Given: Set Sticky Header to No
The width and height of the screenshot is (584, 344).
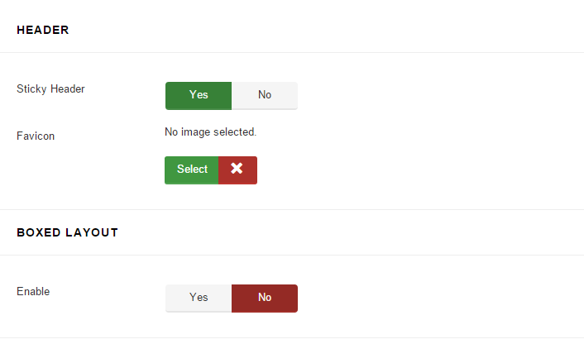Looking at the screenshot, I should tap(265, 96).
